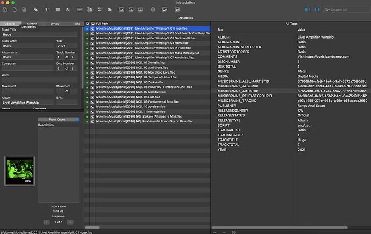Click the clear file list toolbar icon
The height and width of the screenshot is (234, 371).
24,10
